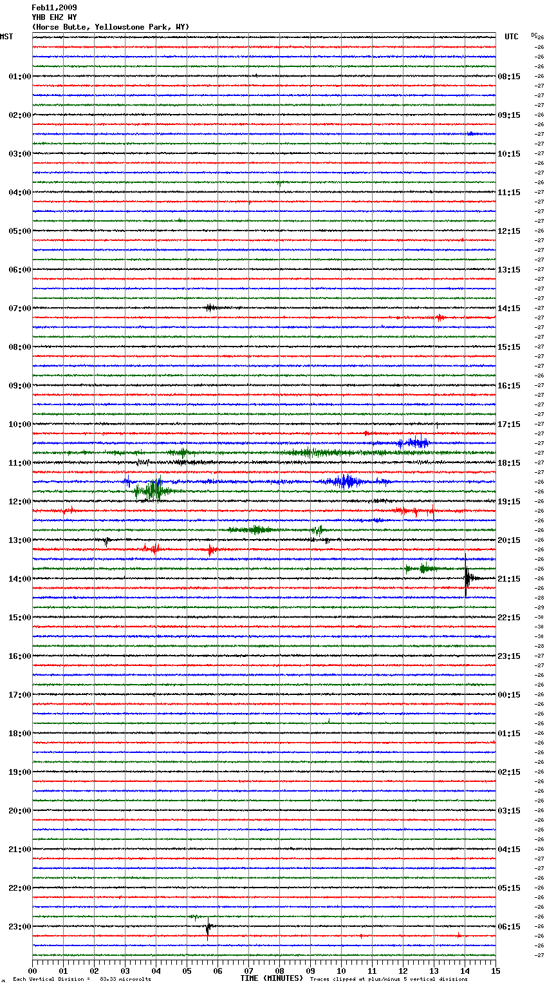
Task: Click the DC offset column header
Action: pos(533,35)
